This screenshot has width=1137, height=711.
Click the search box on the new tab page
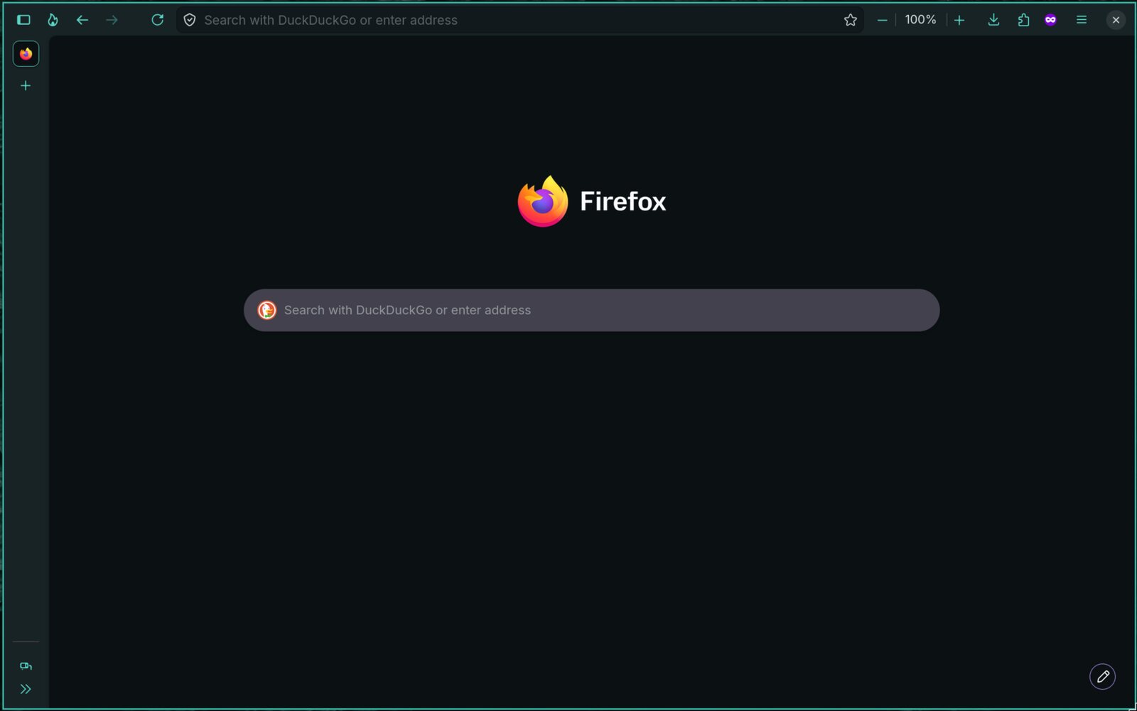(591, 310)
